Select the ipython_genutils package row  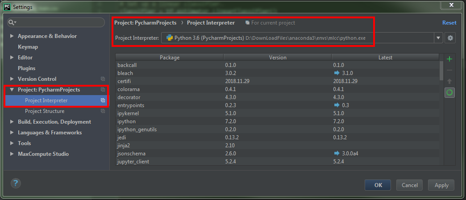[277, 129]
